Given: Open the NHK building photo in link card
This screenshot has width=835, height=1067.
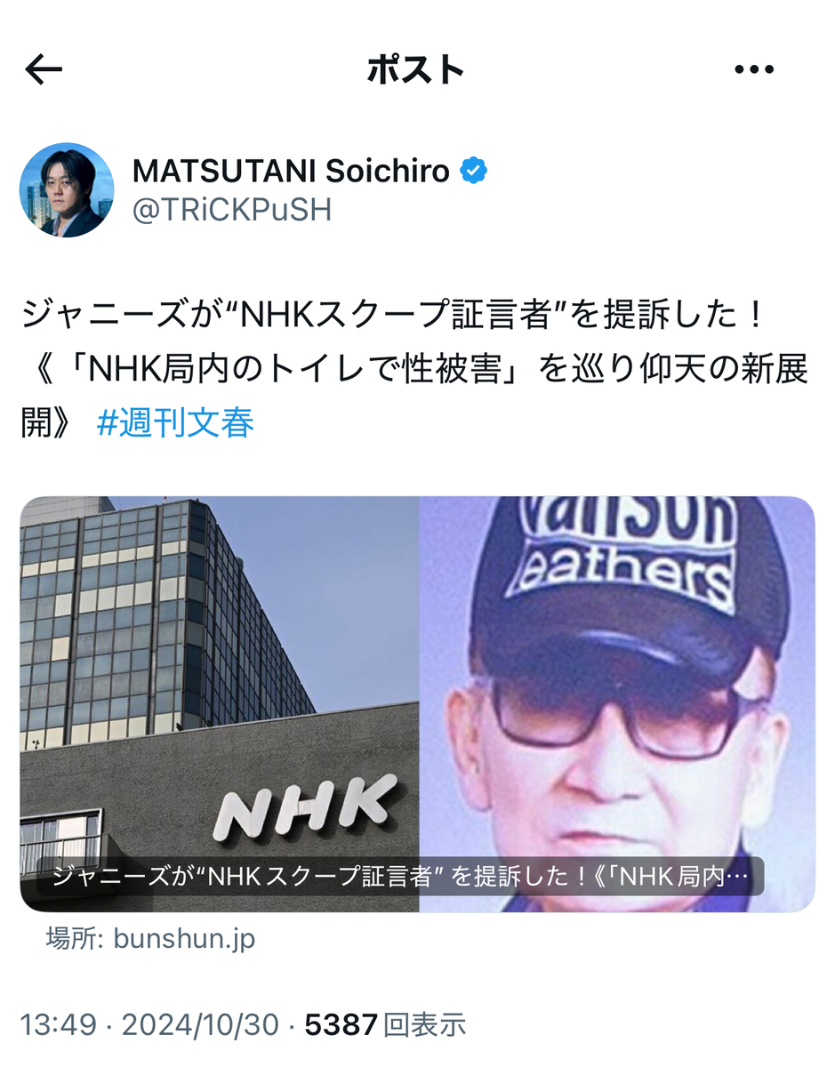Looking at the screenshot, I should [x=220, y=704].
